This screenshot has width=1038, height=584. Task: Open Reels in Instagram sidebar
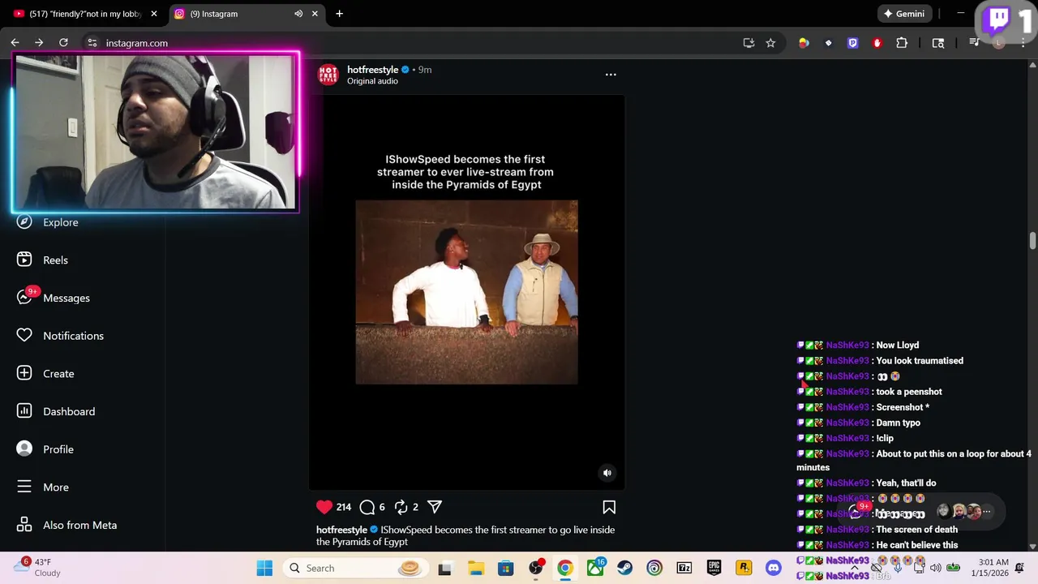pos(43,260)
